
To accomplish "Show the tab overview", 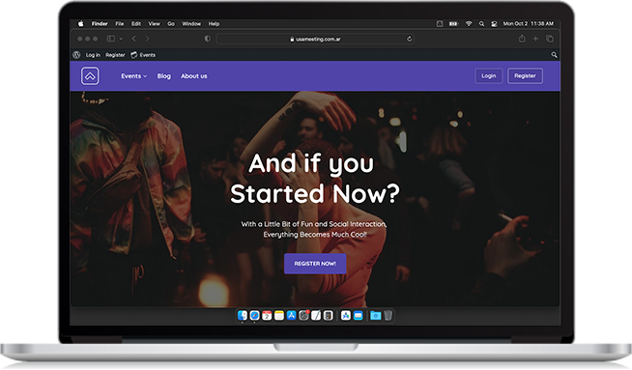I will click(549, 39).
